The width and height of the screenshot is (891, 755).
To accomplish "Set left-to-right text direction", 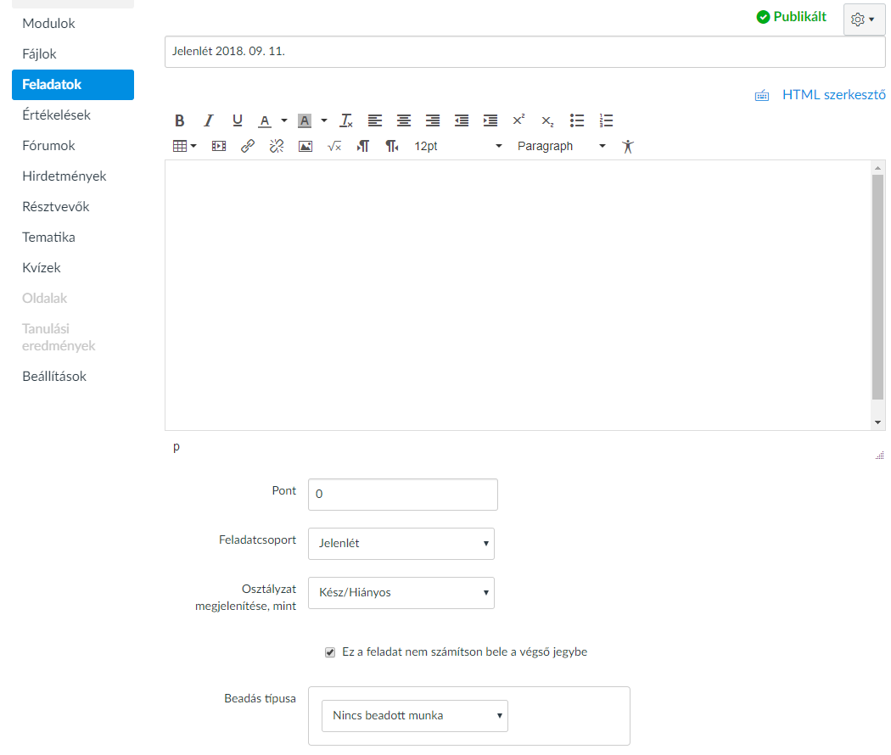I will [363, 146].
